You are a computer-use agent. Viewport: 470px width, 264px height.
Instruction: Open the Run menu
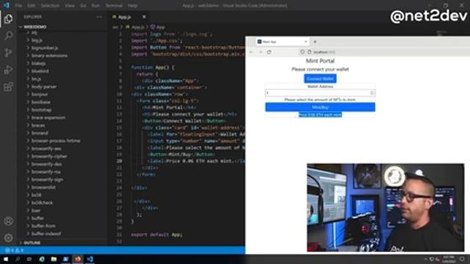pyautogui.click(x=95, y=5)
